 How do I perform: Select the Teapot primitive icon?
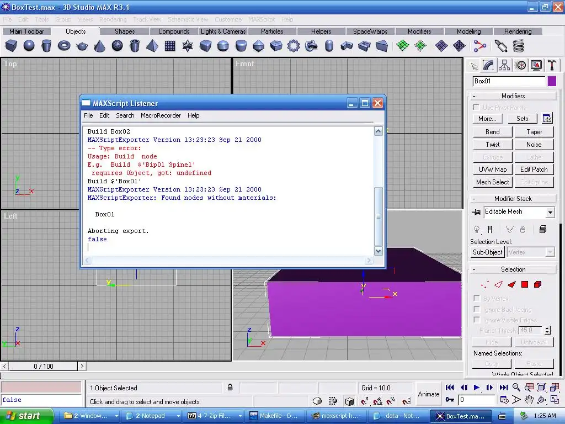82,46
